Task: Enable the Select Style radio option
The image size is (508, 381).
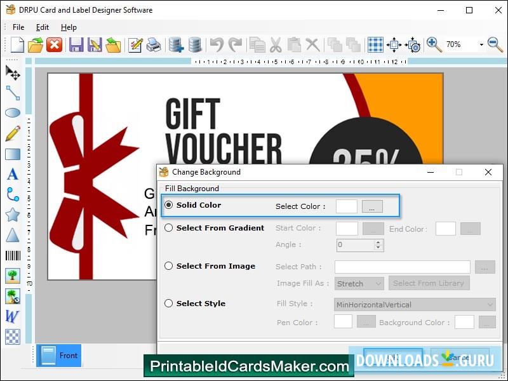Action: click(x=168, y=304)
